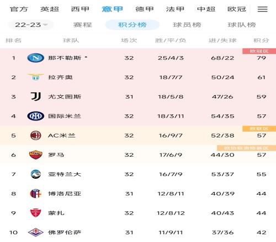Screen dimensions: 276x242
Task: Click Fiorentina's 42 points value
Action: coord(261,232)
